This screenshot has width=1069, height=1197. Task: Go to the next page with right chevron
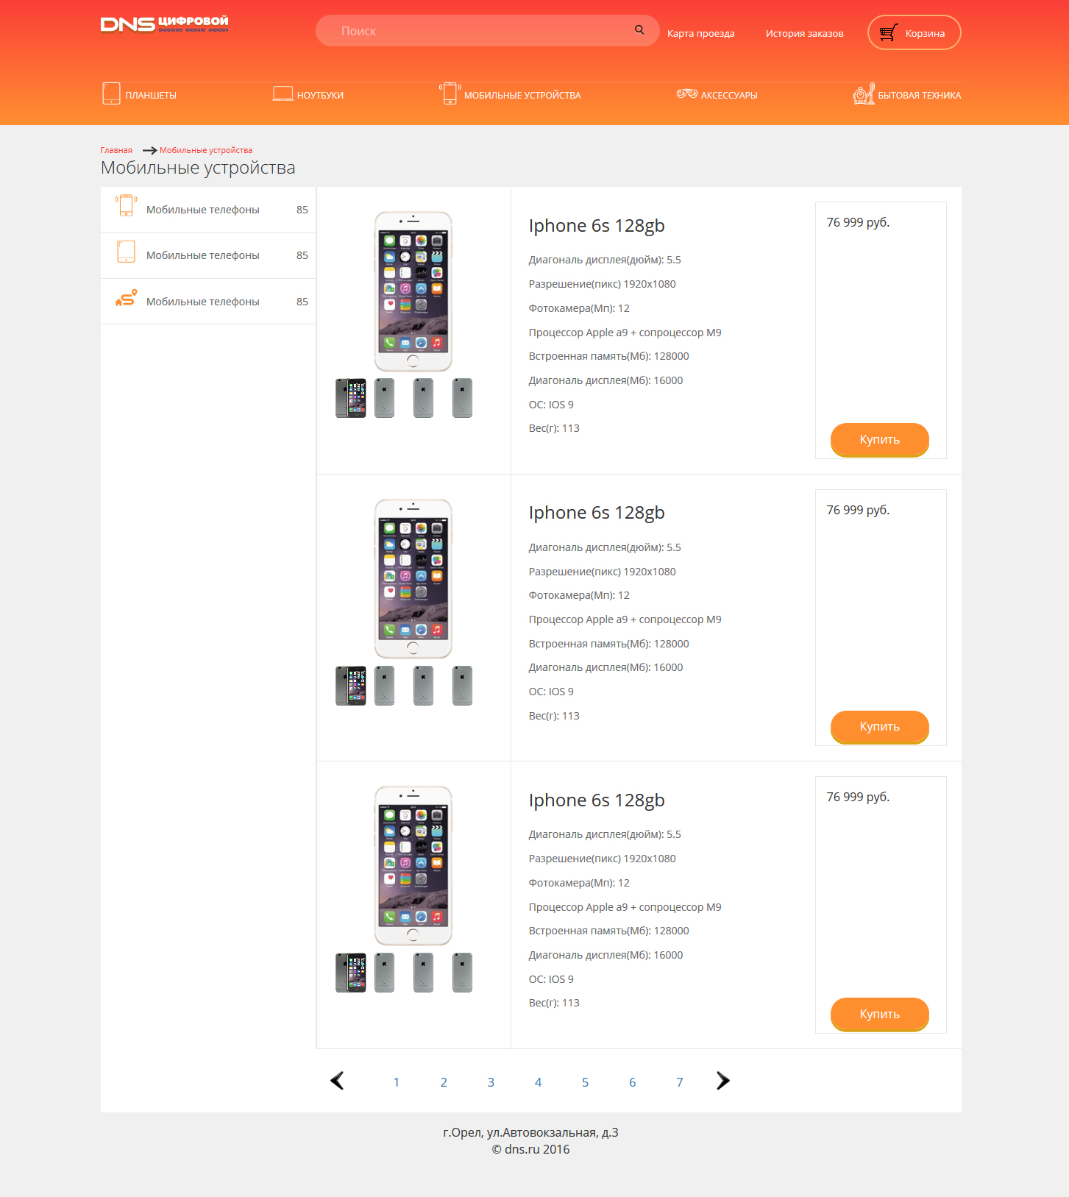pos(722,1081)
